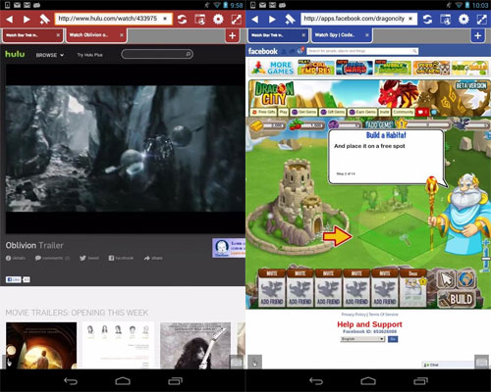Add a new tab in red browser
491x392 pixels.
232,35
